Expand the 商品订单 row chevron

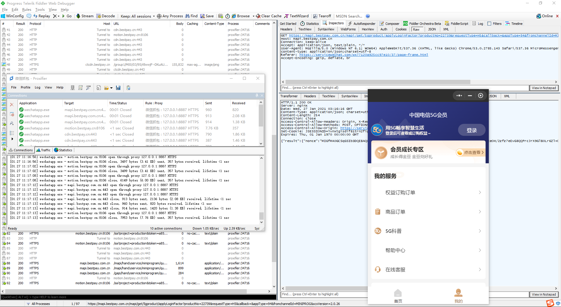480,212
